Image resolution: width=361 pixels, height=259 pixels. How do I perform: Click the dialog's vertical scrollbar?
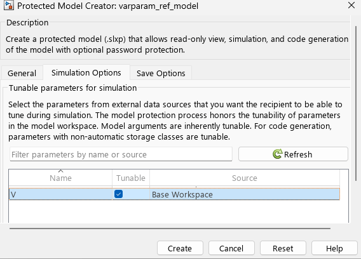(356, 103)
